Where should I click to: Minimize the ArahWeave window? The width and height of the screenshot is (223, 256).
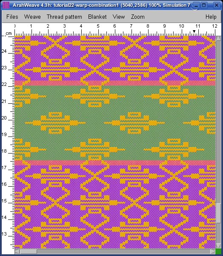(196, 5)
